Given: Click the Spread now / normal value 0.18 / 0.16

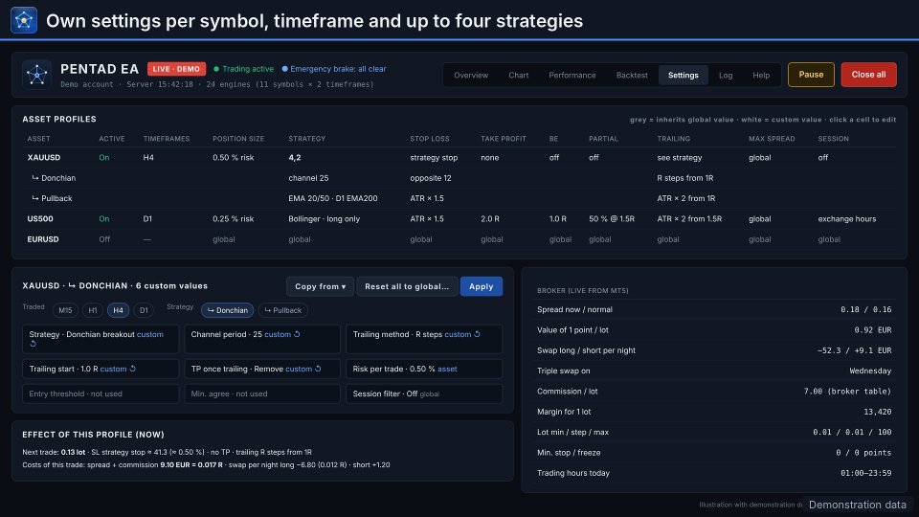Looking at the screenshot, I should [865, 309].
